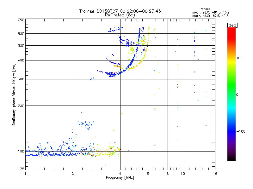
Task: Click the y-axis tick label '75'
Action: pyautogui.click(x=22, y=169)
